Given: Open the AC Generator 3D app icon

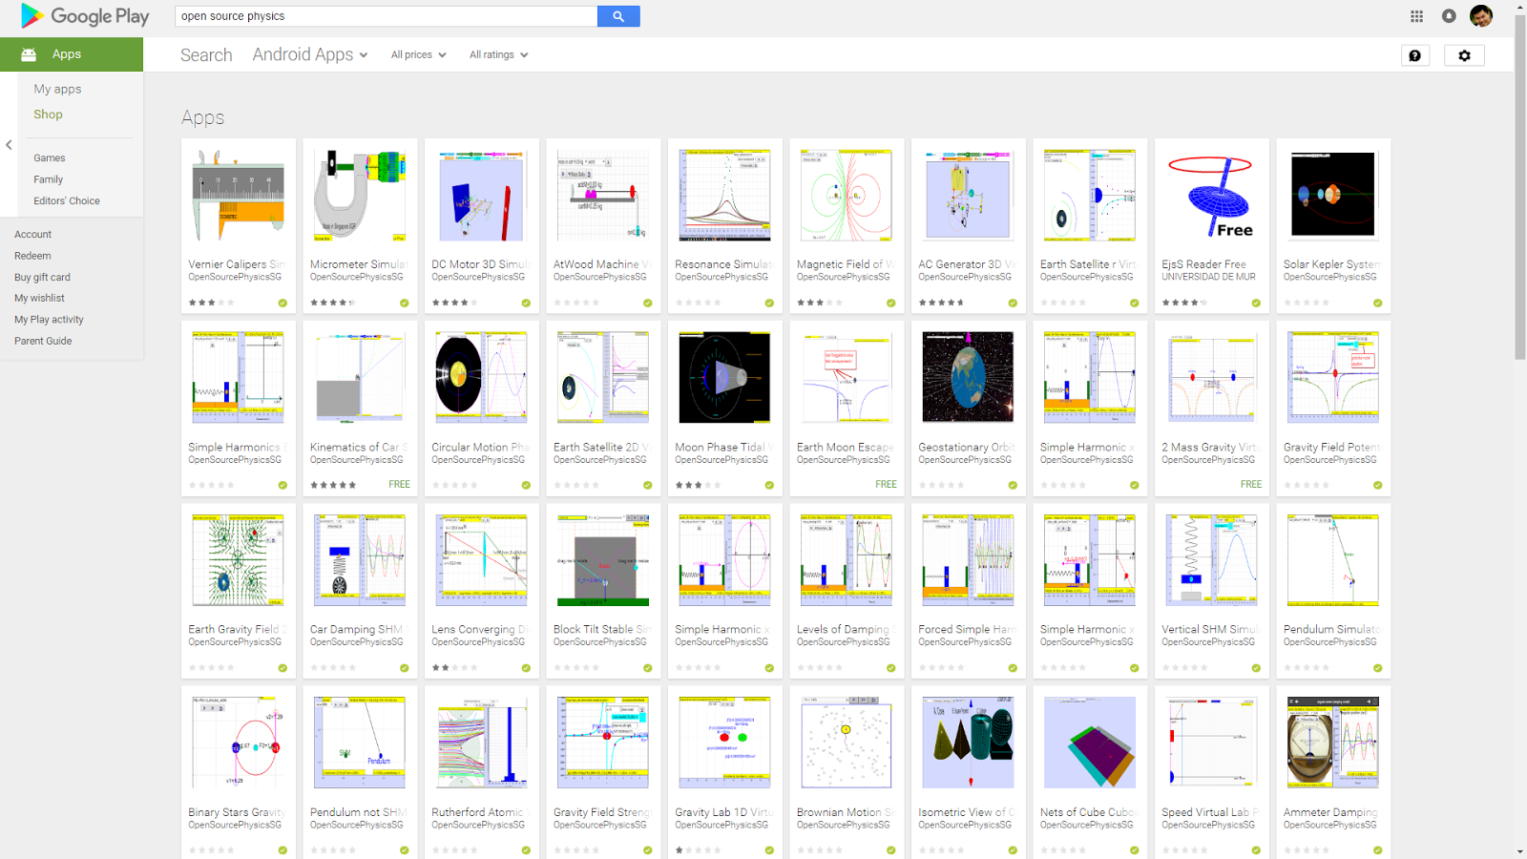Looking at the screenshot, I should point(968,195).
